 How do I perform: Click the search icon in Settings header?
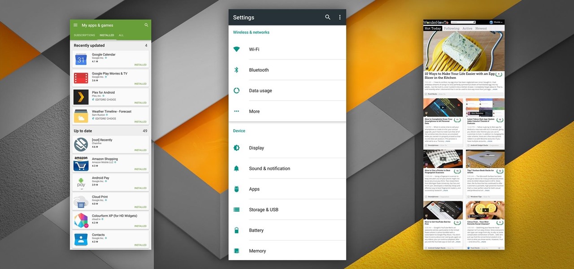[328, 17]
